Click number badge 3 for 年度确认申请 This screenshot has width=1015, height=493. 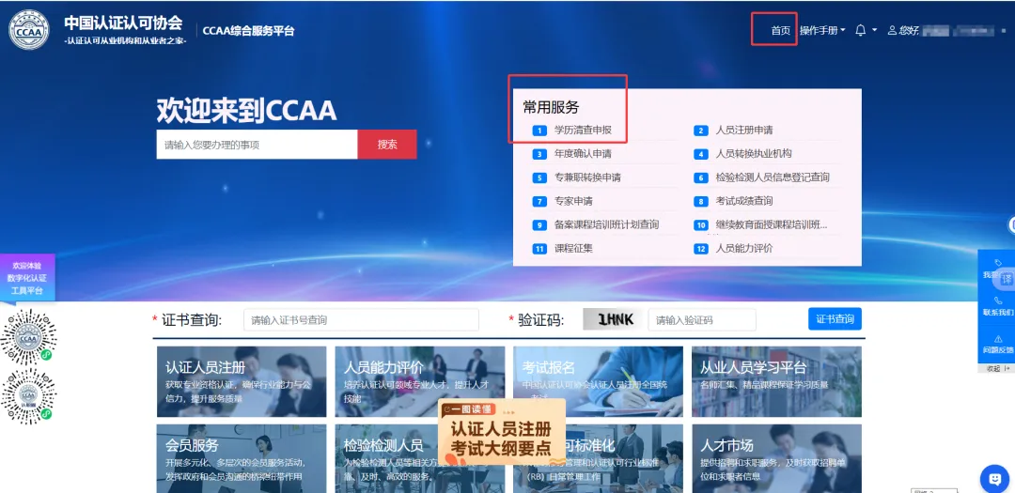tap(539, 154)
